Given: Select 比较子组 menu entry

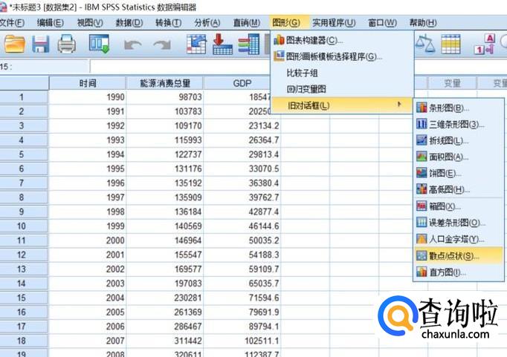Looking at the screenshot, I should [x=342, y=73].
